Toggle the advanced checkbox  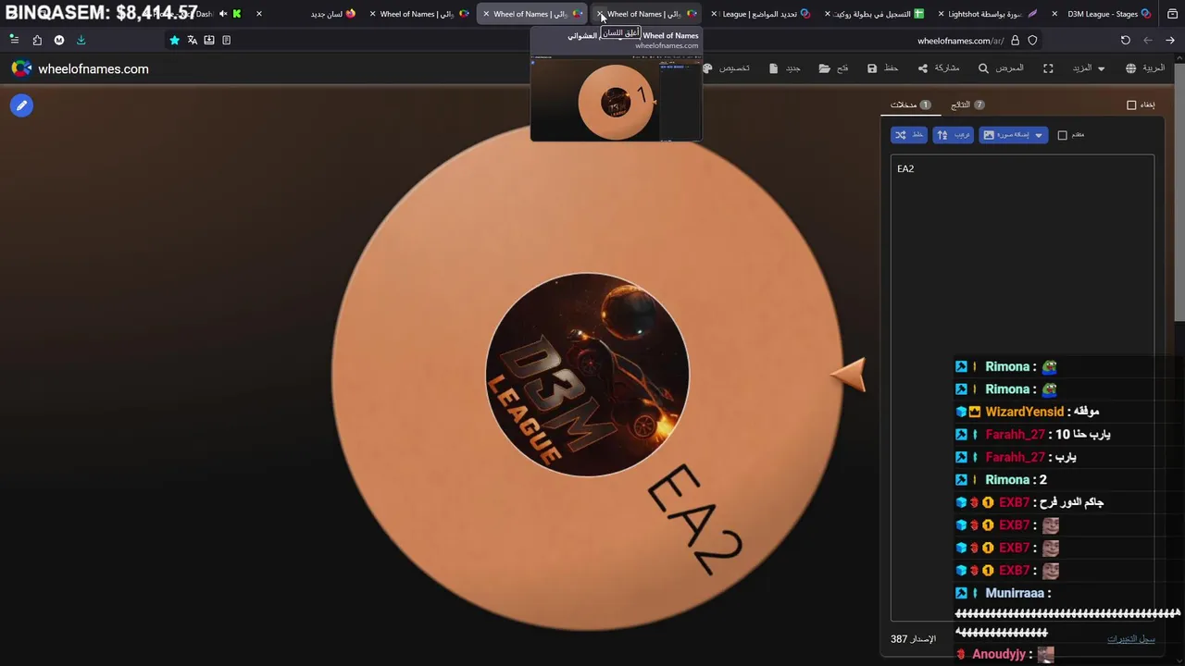click(x=1063, y=135)
